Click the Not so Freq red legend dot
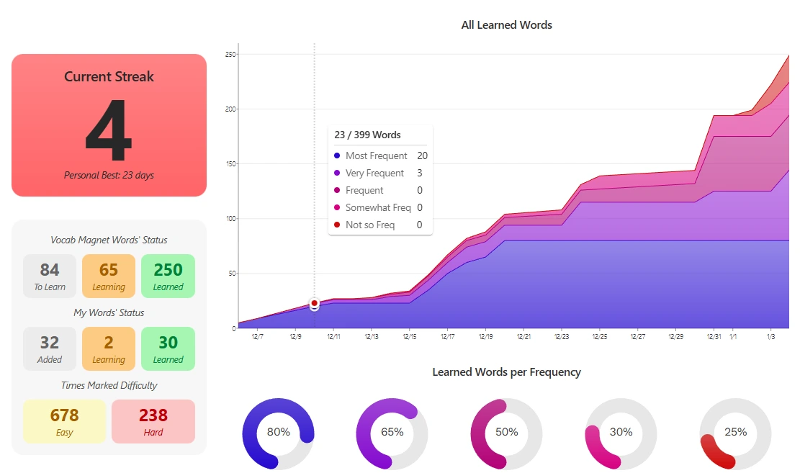This screenshot has width=800, height=473. [x=337, y=225]
